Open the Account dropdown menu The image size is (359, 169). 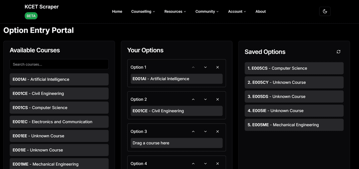click(237, 12)
